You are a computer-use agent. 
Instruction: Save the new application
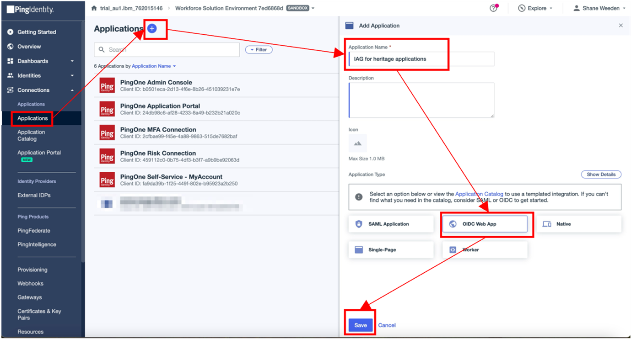[361, 325]
